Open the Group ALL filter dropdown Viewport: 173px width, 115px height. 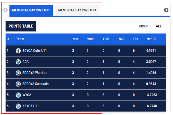tap(159, 26)
